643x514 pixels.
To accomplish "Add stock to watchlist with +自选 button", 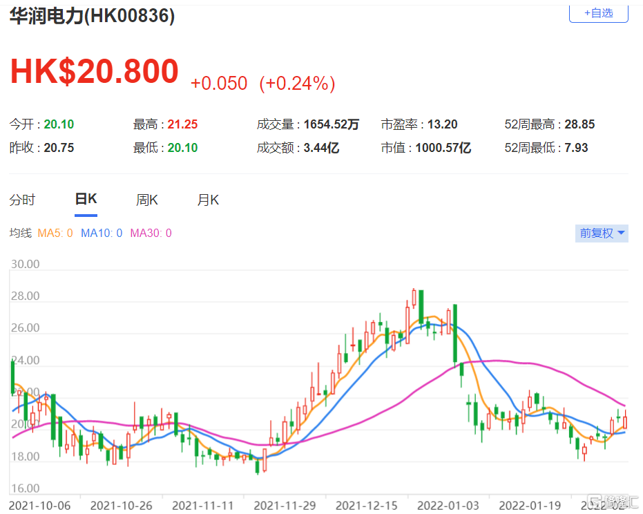I will coord(598,13).
